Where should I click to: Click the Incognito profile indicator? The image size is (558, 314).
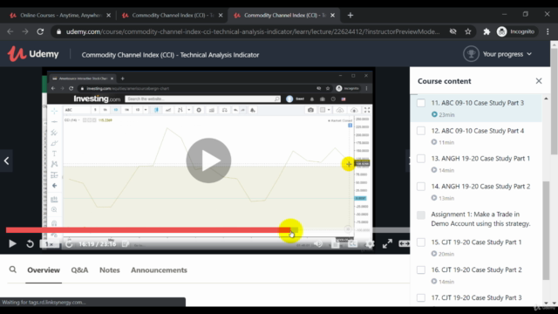pos(515,31)
